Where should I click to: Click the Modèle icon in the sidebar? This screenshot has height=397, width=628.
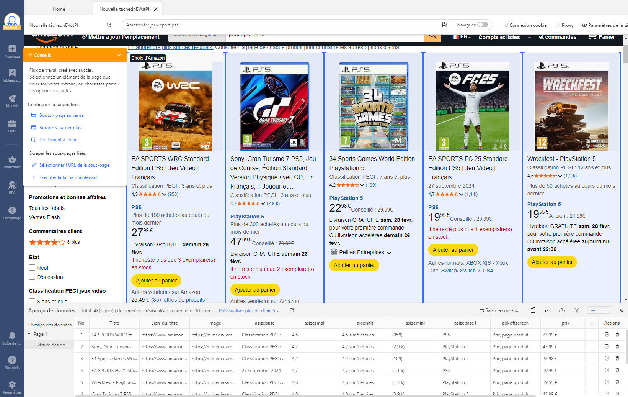coord(12,100)
